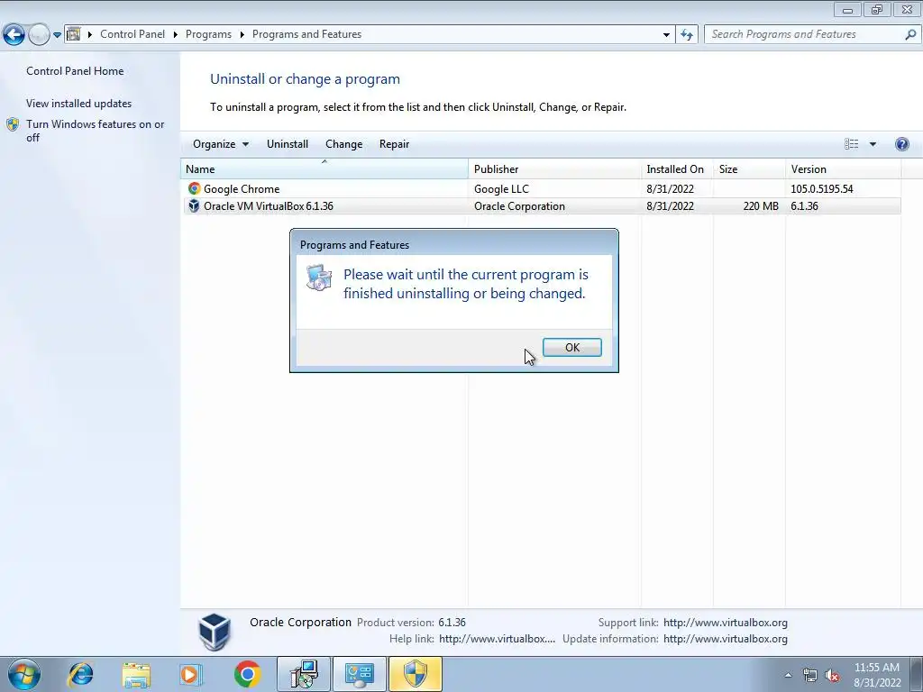The image size is (923, 692).
Task: Click the dialog's installer icon
Action: pos(318,278)
